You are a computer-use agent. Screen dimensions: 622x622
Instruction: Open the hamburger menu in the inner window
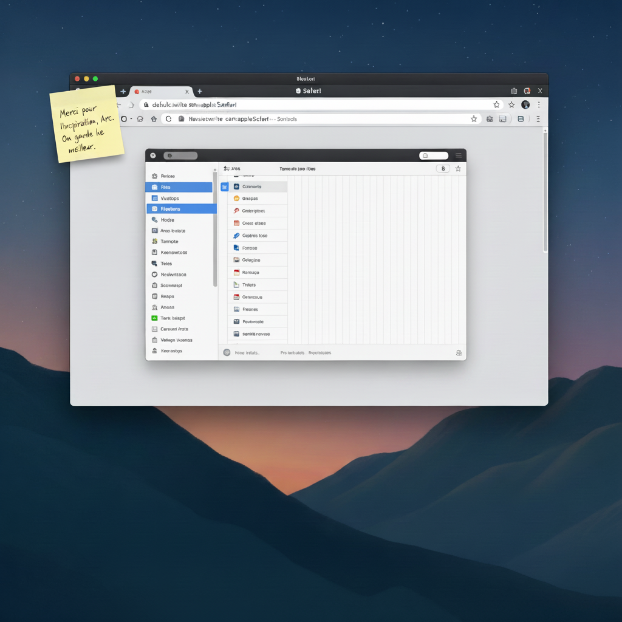(x=458, y=155)
